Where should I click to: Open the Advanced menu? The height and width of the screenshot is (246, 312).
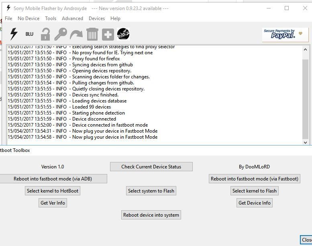(x=72, y=18)
